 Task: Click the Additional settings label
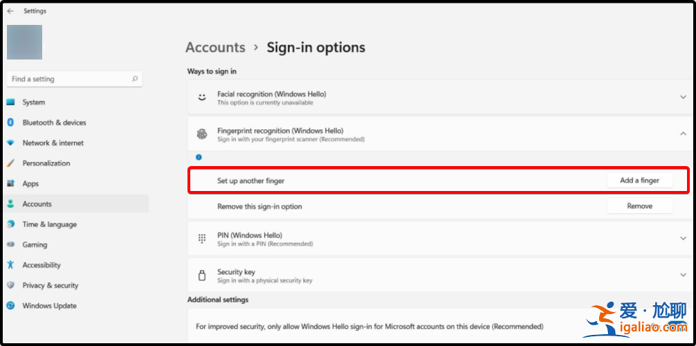[x=218, y=300]
